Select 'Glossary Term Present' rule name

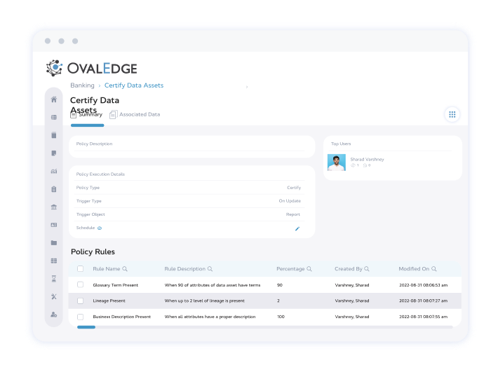pyautogui.click(x=116, y=285)
